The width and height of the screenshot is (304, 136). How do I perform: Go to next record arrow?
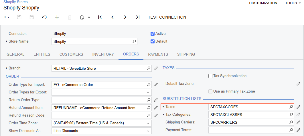click(x=125, y=17)
